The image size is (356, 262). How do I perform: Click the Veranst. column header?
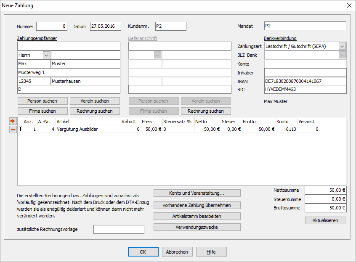[x=309, y=122]
